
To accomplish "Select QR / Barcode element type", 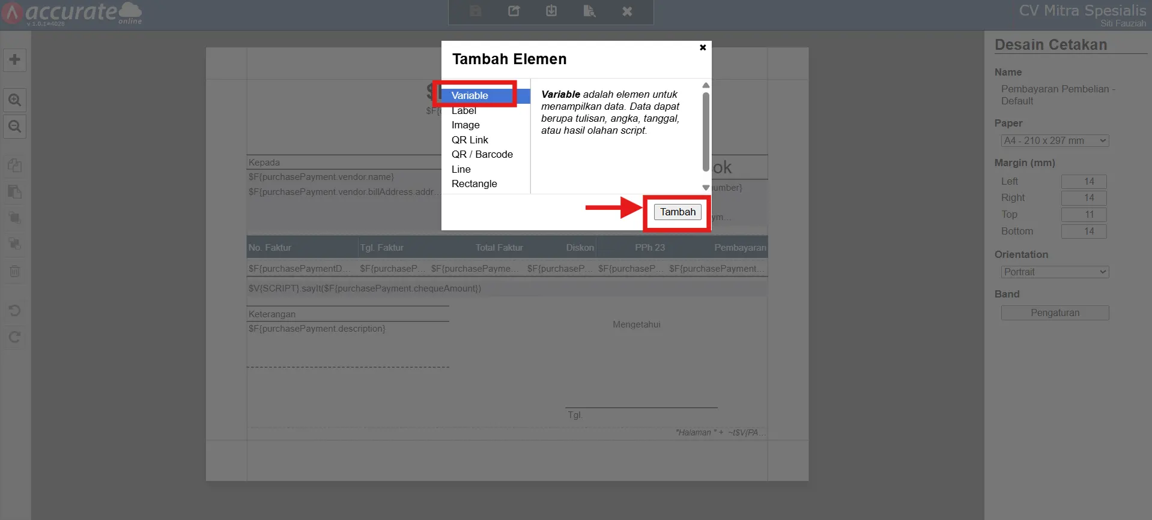I will [482, 154].
